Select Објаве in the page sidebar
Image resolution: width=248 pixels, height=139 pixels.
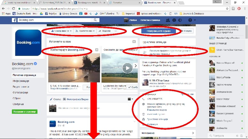coord(17,98)
